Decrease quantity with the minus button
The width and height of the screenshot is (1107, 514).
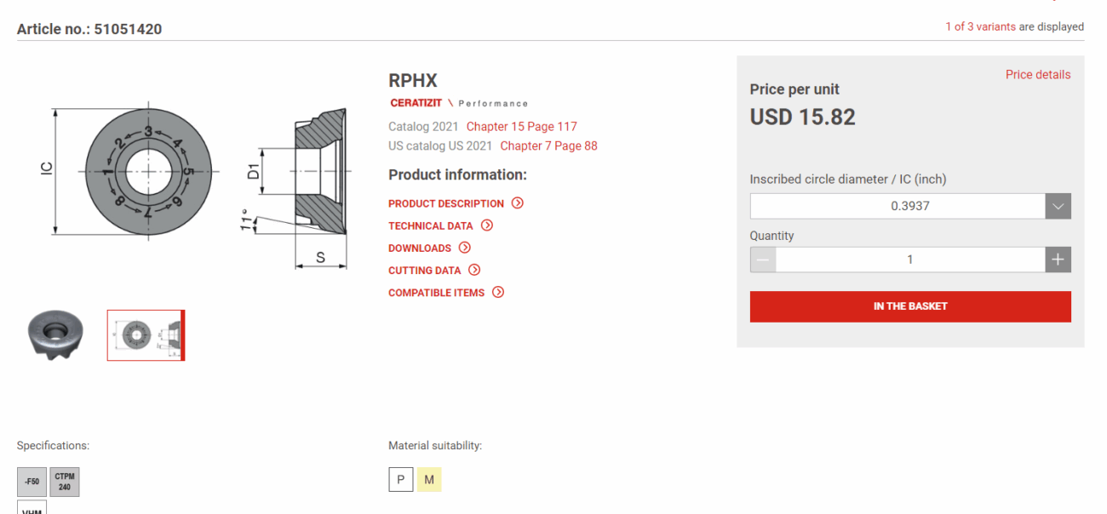tap(763, 260)
